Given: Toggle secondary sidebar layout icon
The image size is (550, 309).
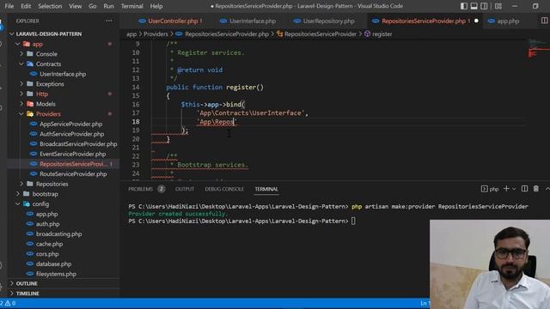Looking at the screenshot, I should [484, 6].
